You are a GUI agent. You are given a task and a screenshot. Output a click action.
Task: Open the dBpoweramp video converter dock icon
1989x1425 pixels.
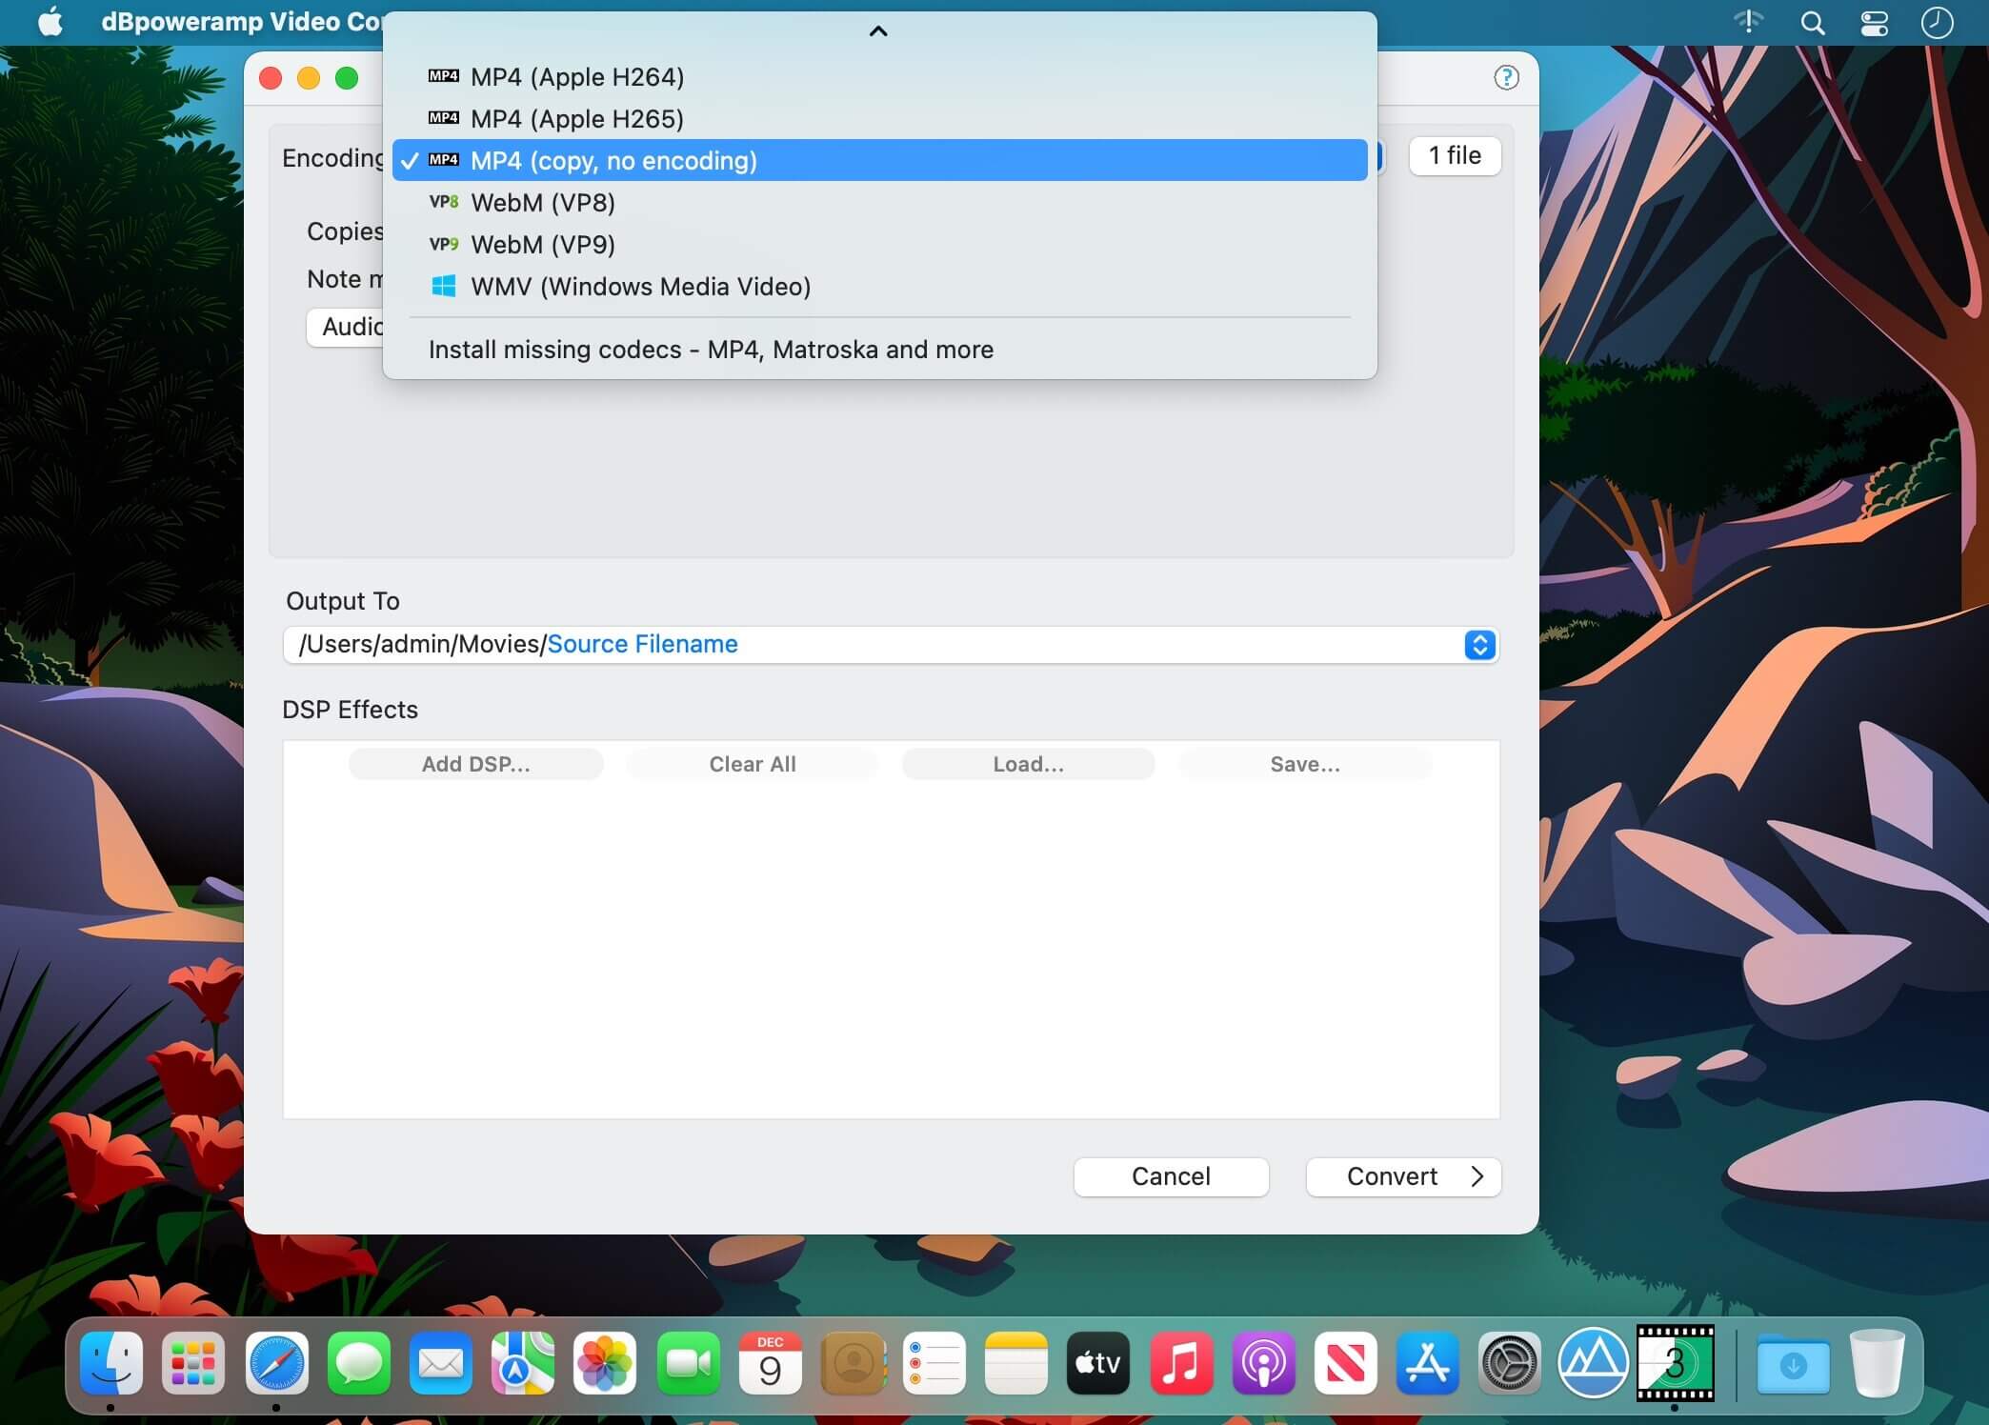click(x=1675, y=1363)
